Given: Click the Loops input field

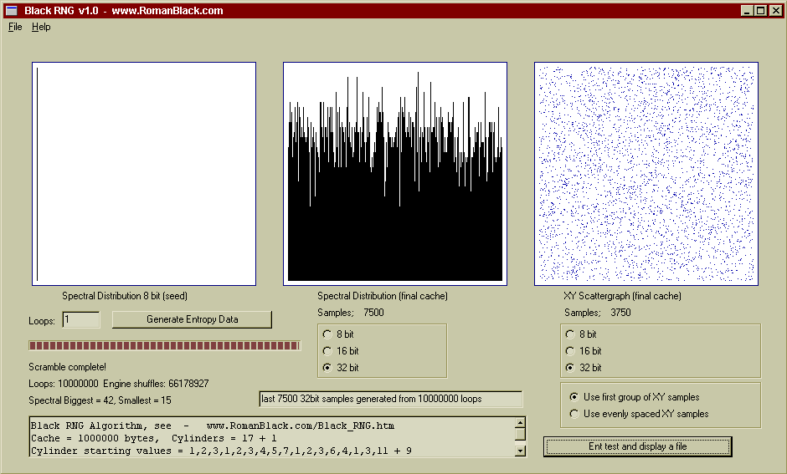Looking at the screenshot, I should click(80, 319).
